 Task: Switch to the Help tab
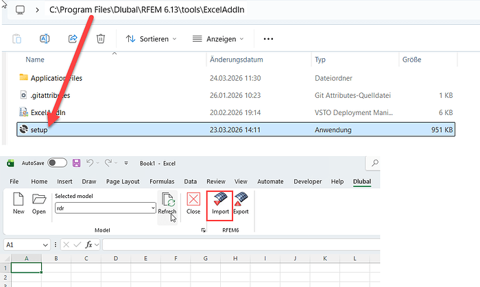pyautogui.click(x=337, y=182)
